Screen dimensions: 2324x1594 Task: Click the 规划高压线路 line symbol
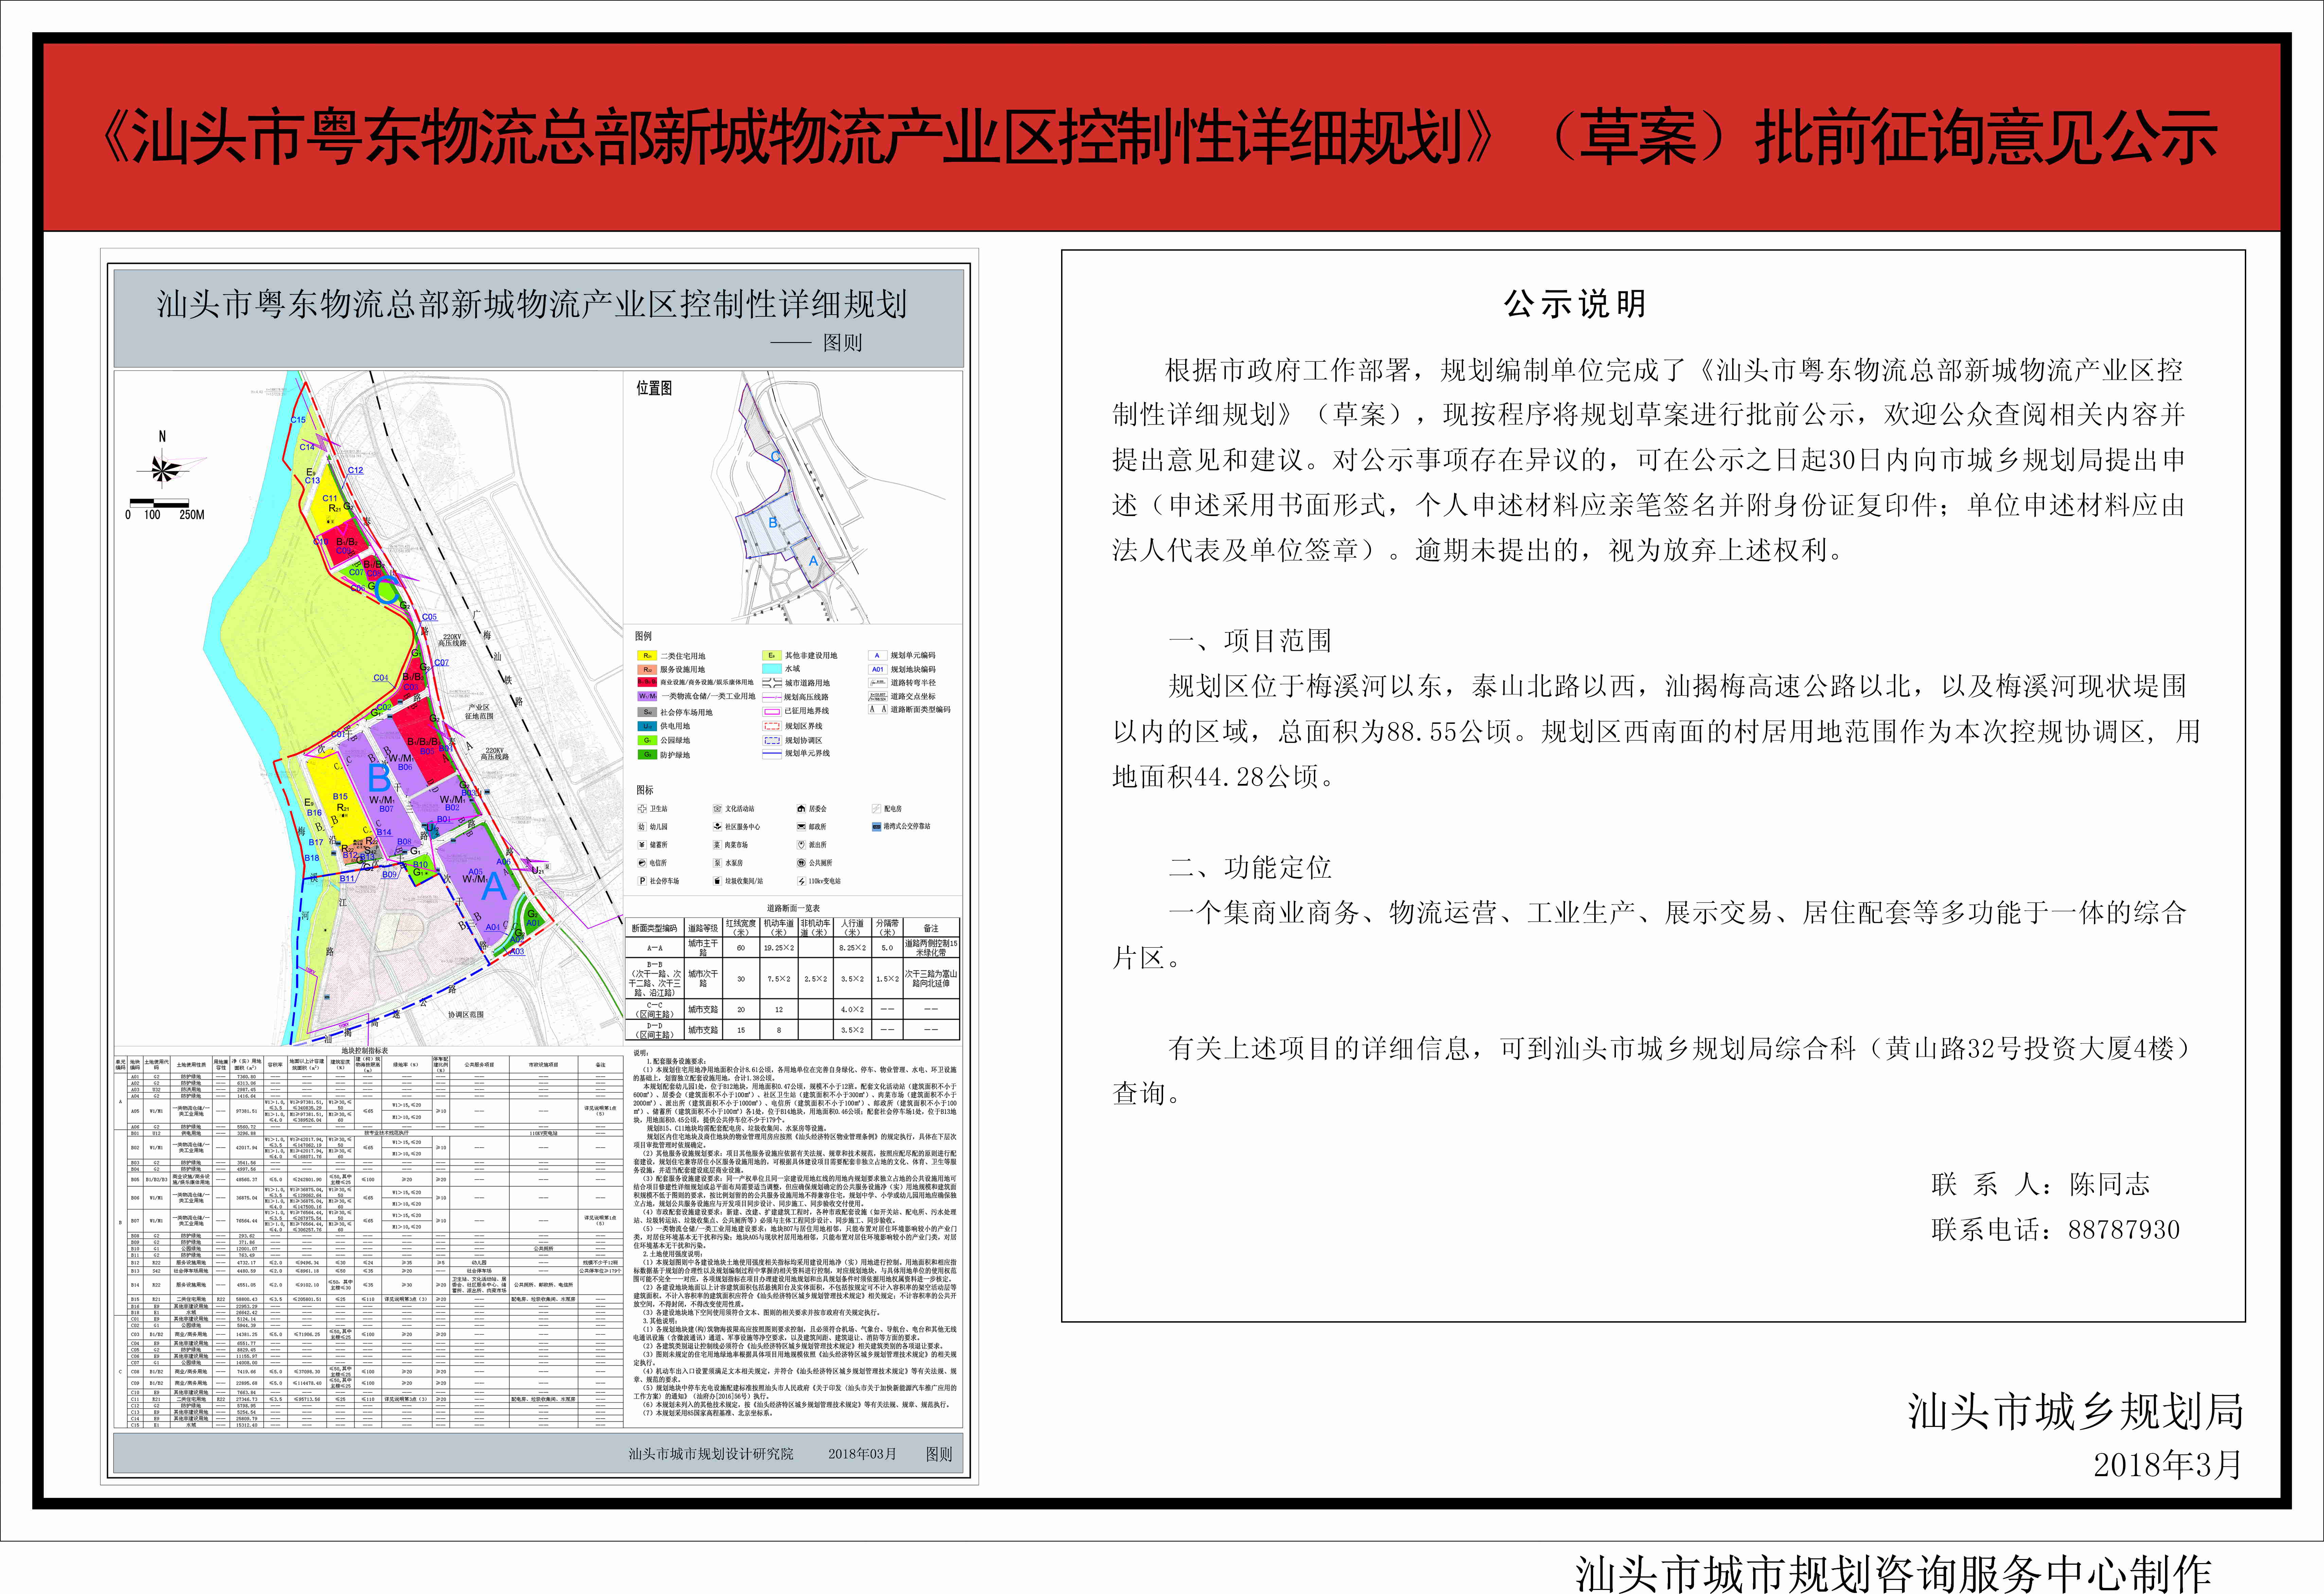pos(772,698)
